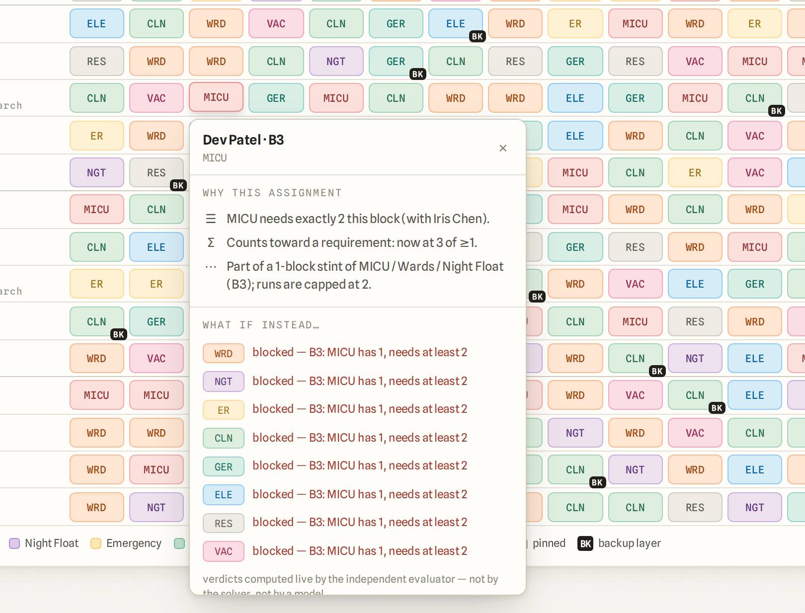The width and height of the screenshot is (805, 613).
Task: Click the BK badge on the top-row ELE cell
Action: click(x=477, y=36)
